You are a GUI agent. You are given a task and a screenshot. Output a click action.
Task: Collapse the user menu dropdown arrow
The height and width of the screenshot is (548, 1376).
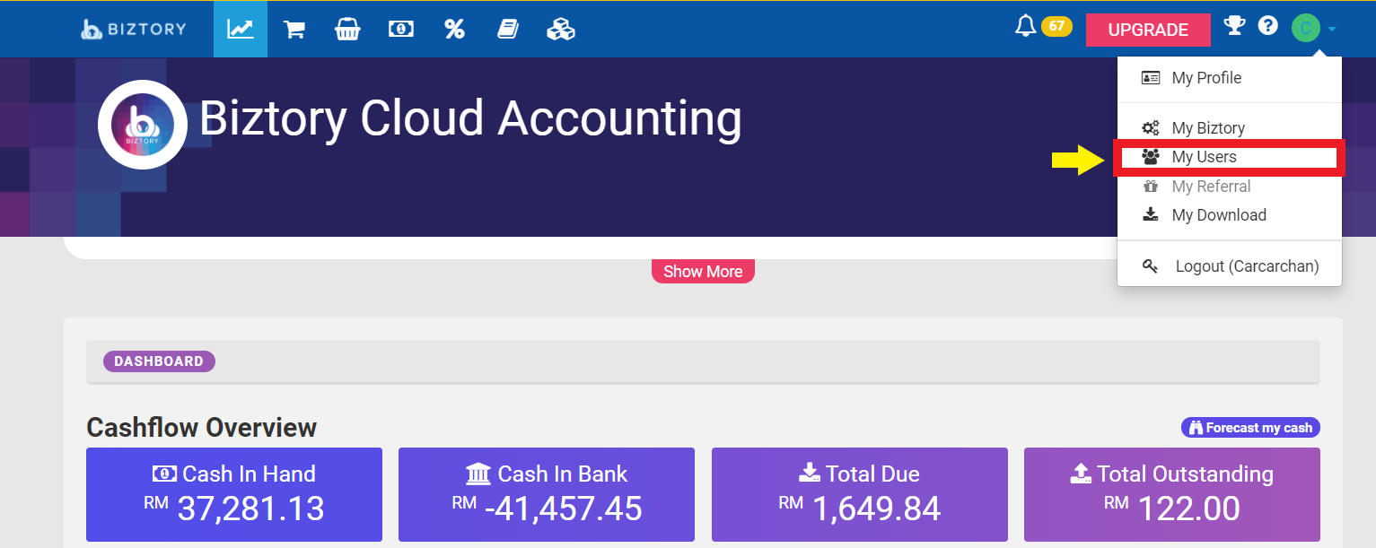tap(1332, 30)
